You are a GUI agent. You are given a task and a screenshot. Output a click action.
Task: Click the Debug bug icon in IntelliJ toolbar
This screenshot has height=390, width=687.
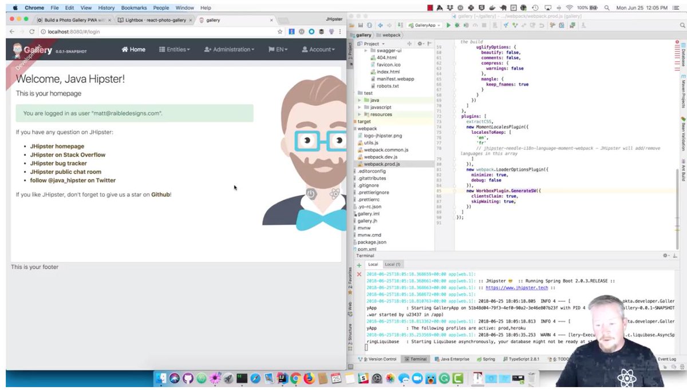tap(457, 26)
